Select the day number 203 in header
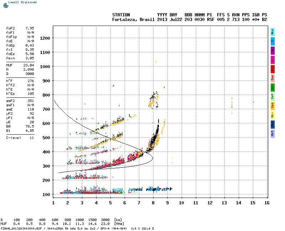Viewport: 285px width, 231px height. (188, 20)
